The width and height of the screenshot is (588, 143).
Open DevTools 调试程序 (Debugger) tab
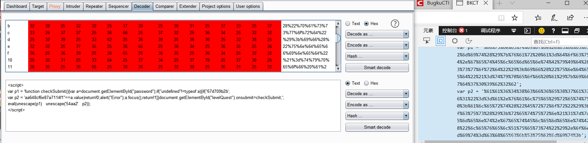(x=490, y=30)
